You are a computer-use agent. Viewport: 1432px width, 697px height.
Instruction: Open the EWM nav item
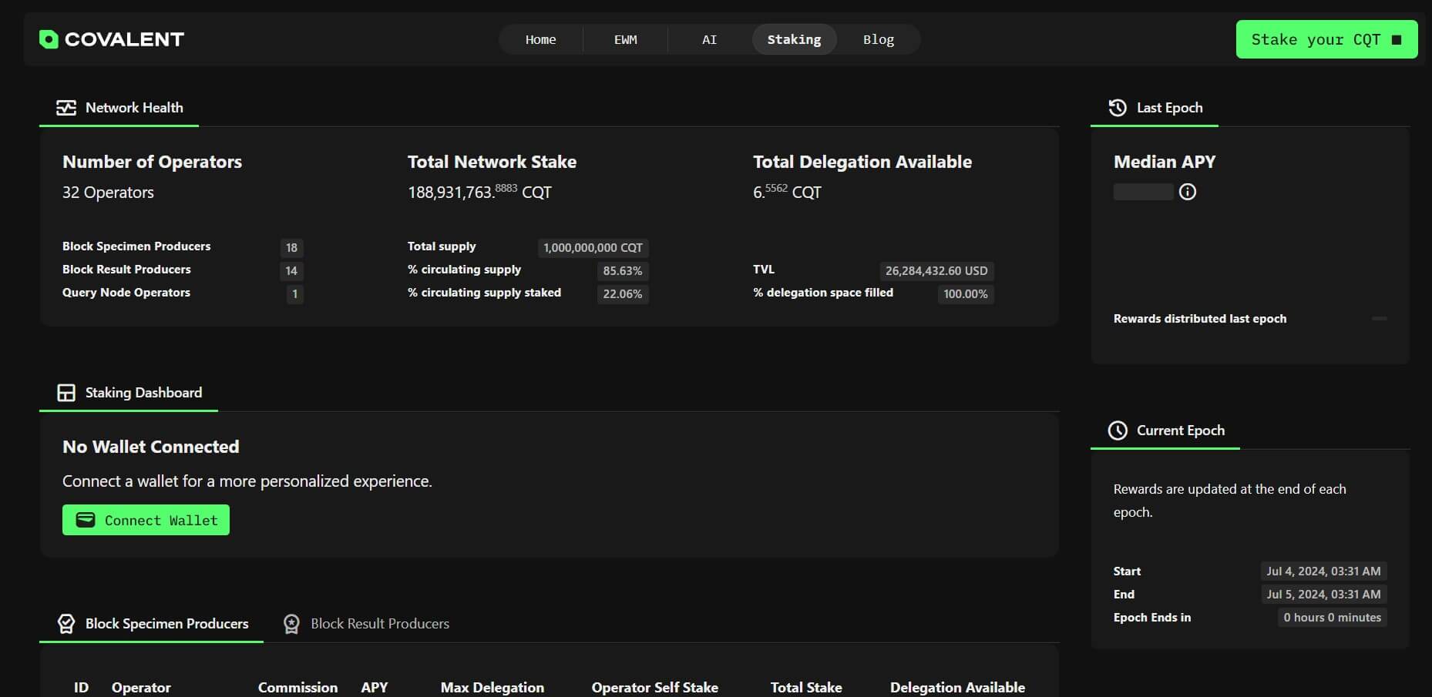pos(625,39)
